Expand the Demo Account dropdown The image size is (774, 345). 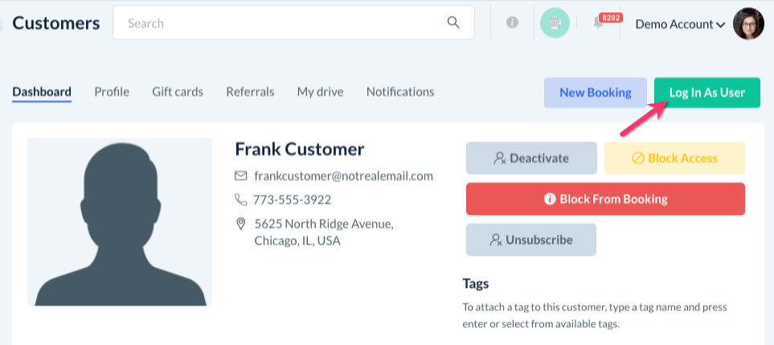tap(680, 24)
